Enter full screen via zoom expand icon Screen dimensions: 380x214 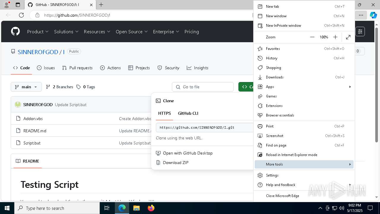[x=348, y=37]
